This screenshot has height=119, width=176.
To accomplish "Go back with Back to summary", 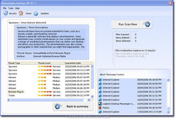I will [x=73, y=107].
